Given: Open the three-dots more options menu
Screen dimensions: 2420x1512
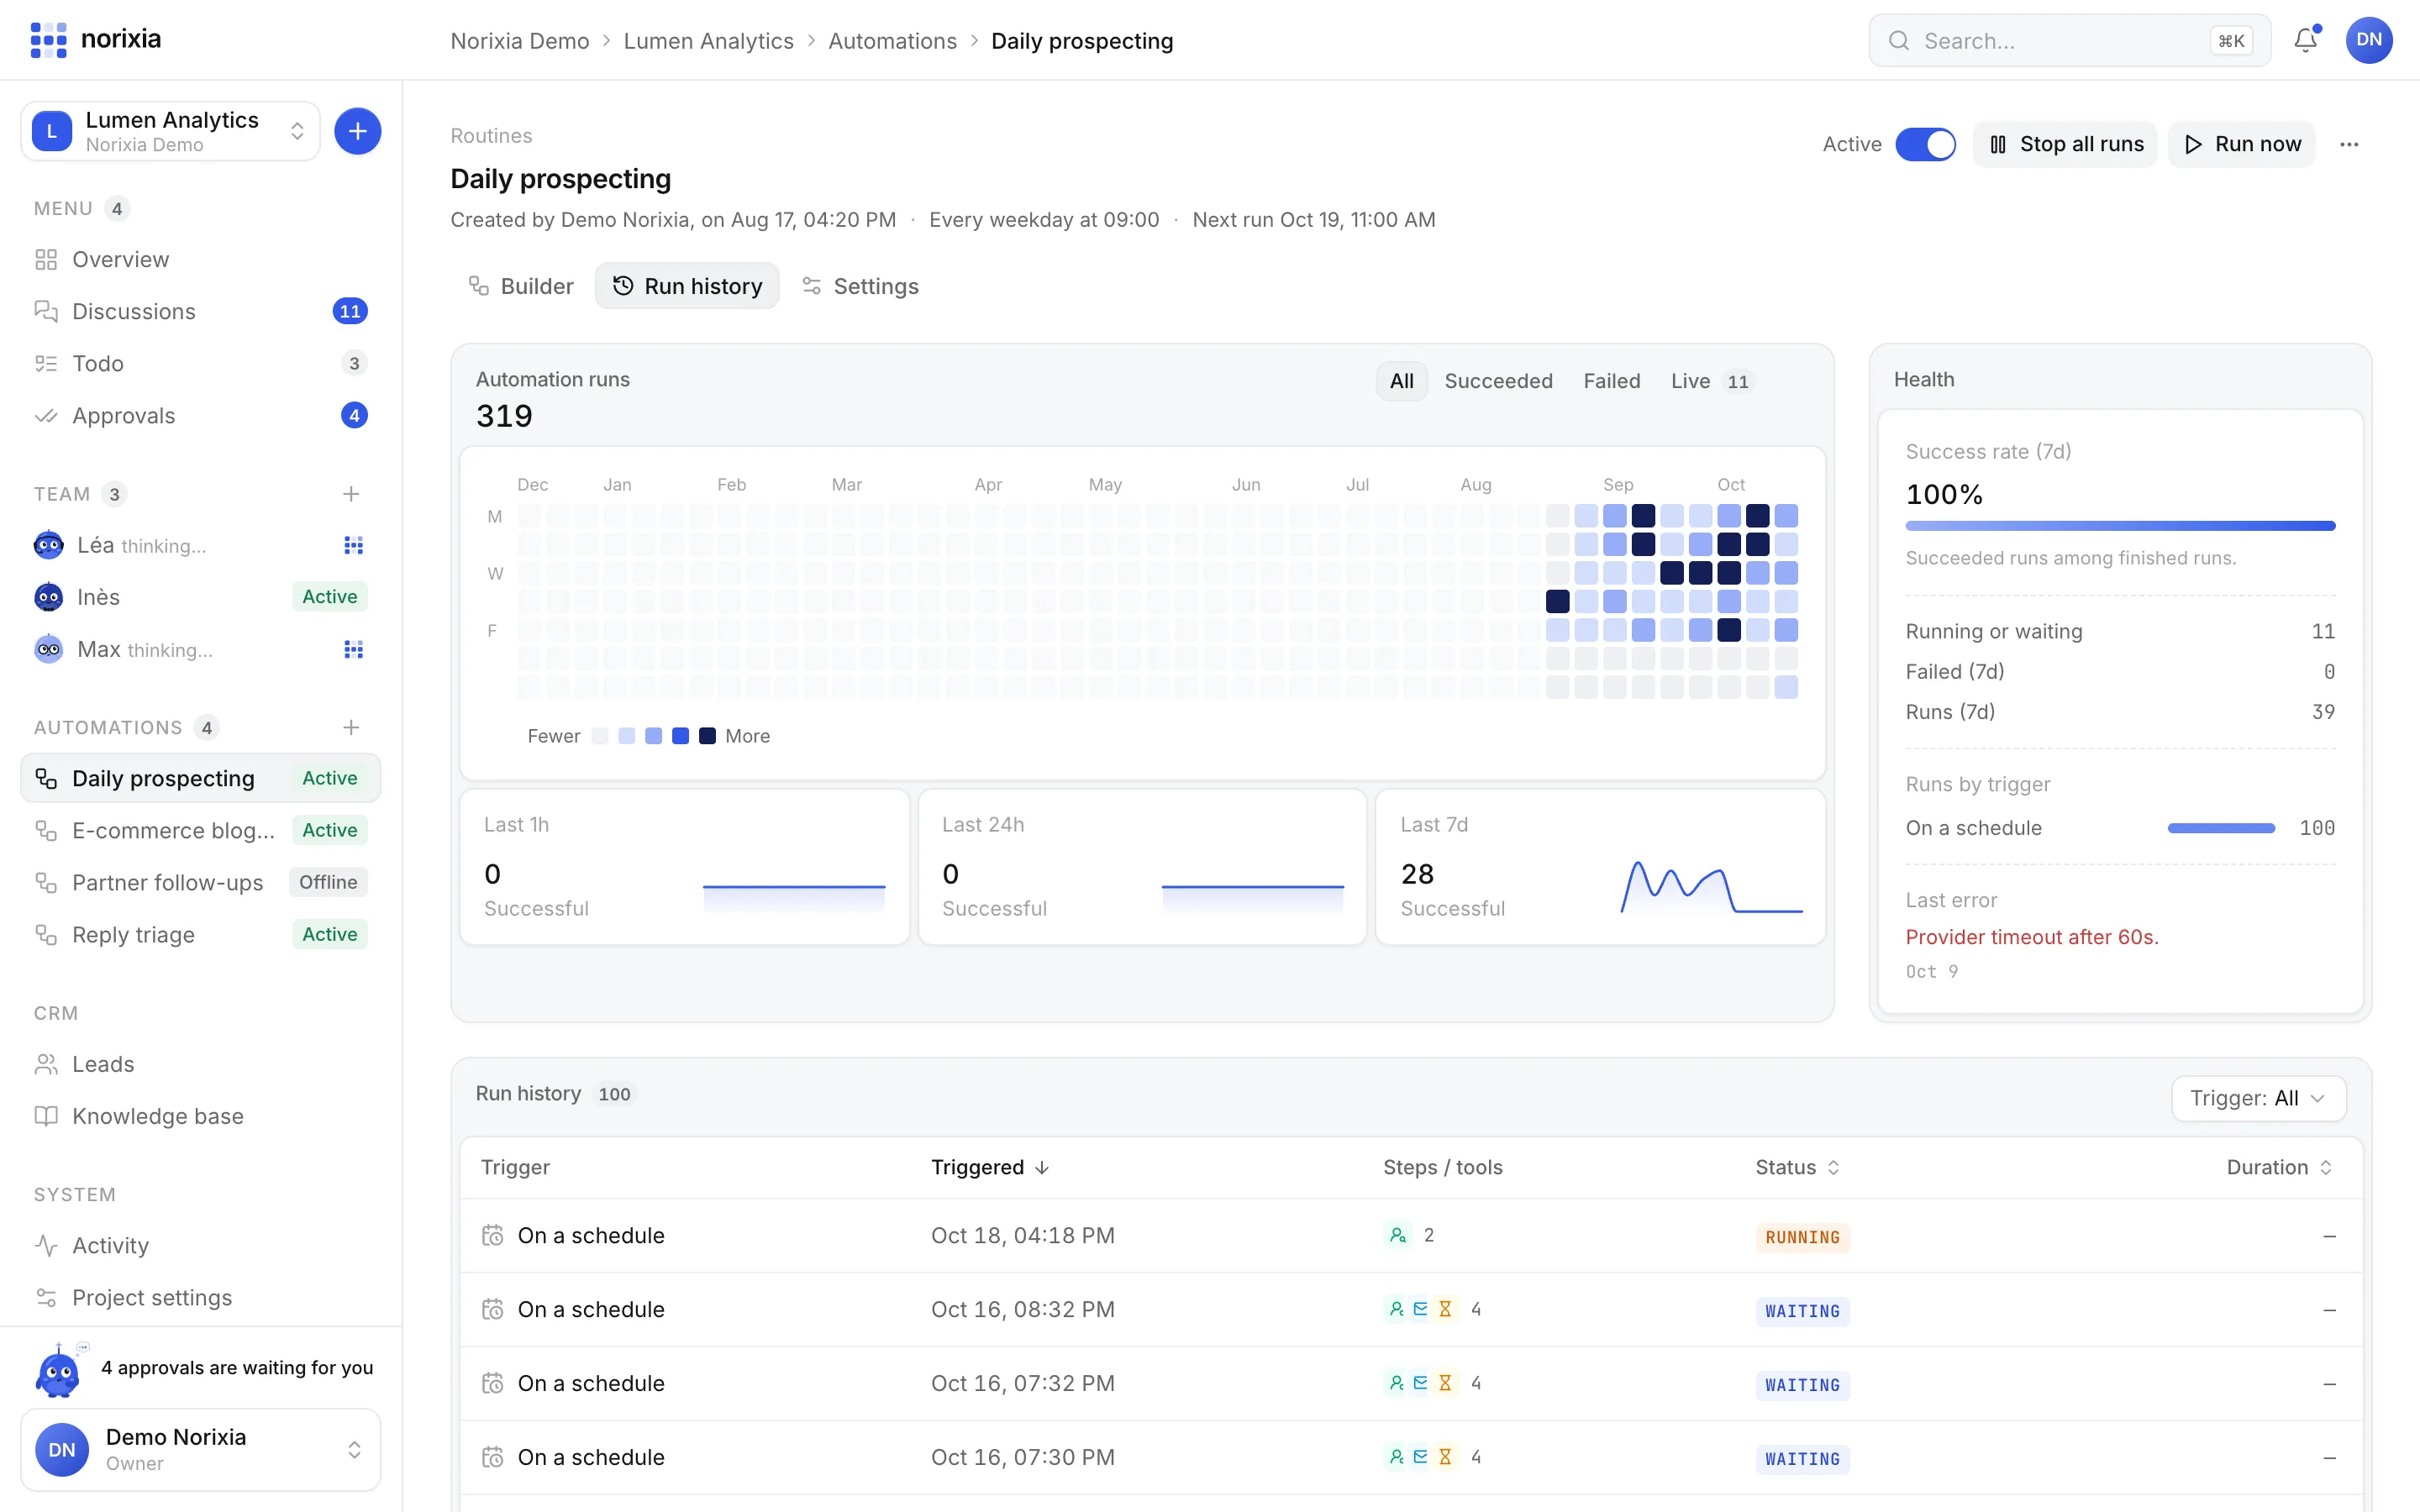Looking at the screenshot, I should (x=2349, y=144).
